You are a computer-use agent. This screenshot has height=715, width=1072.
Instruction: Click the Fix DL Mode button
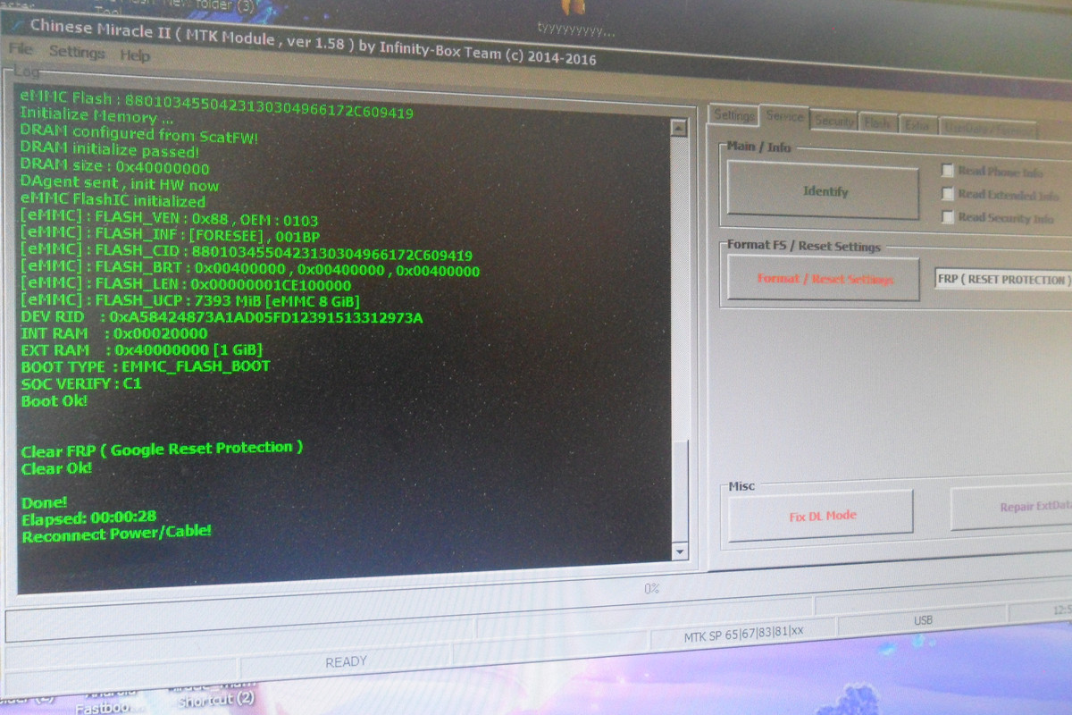click(x=821, y=515)
